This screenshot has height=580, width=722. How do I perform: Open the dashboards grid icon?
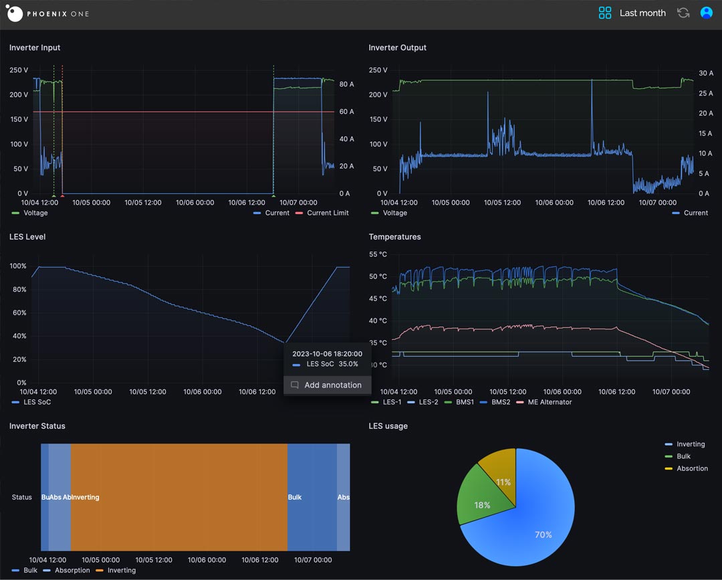pos(605,13)
